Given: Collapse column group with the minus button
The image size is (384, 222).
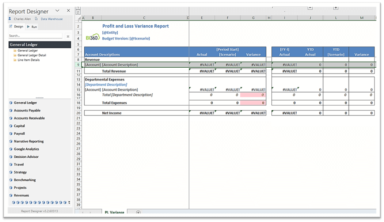Looking at the screenshot, I should pyautogui.click(x=310, y=8).
